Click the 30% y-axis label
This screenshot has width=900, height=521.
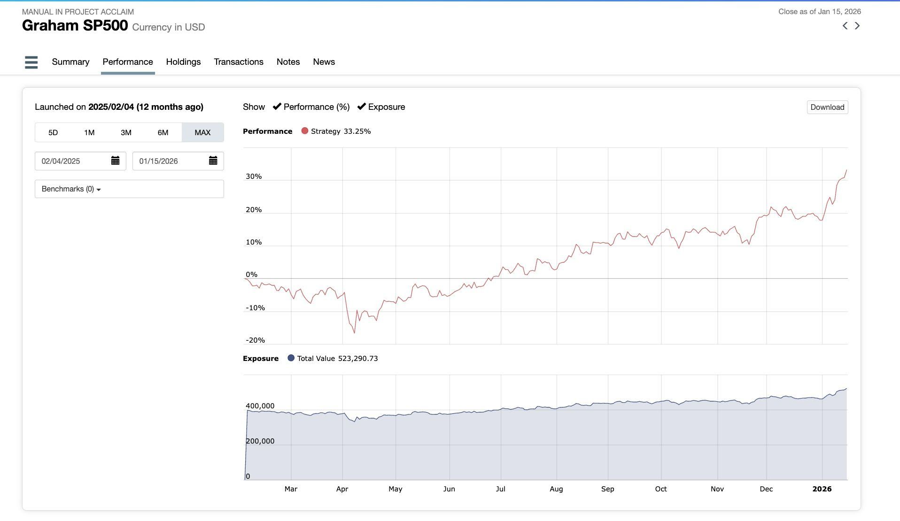254,176
